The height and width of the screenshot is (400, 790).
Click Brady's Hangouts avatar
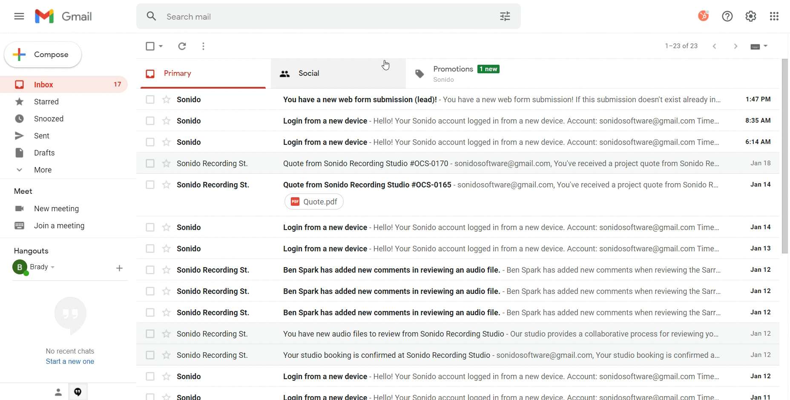click(20, 267)
